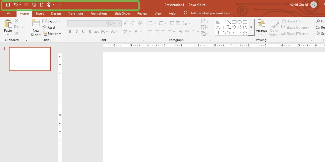Clear All Formatting icon
Viewport: 325px width, 162px height.
click(140, 23)
